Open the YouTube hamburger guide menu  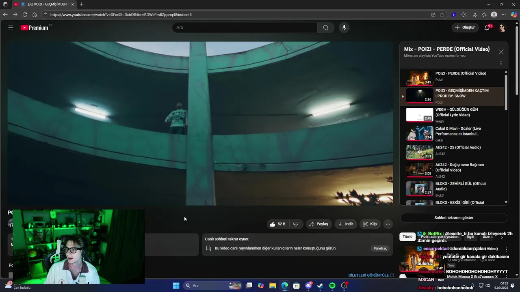11,28
